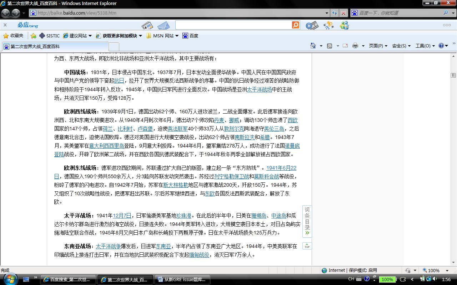Follow the 缅甸战役 hyperlink
The image size is (457, 285).
(x=199, y=255)
